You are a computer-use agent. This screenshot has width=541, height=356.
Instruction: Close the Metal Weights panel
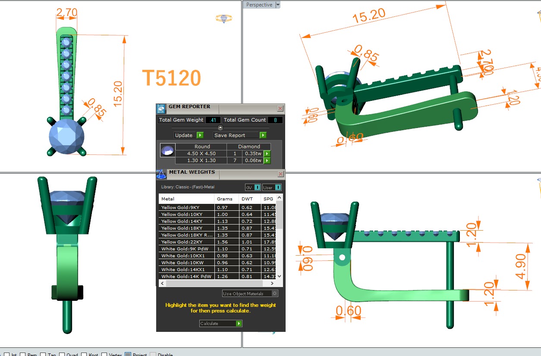[280, 174]
